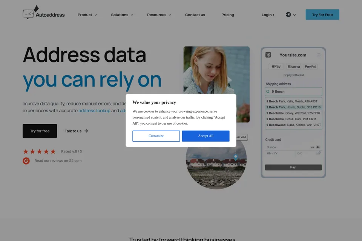
Task: Expand the Resources menu
Action: tap(159, 15)
